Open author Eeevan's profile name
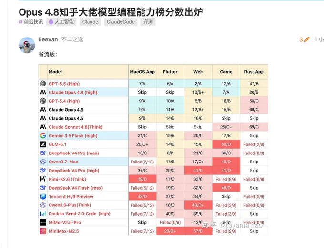Viewport: 324px width, 248px height. [x=48, y=39]
